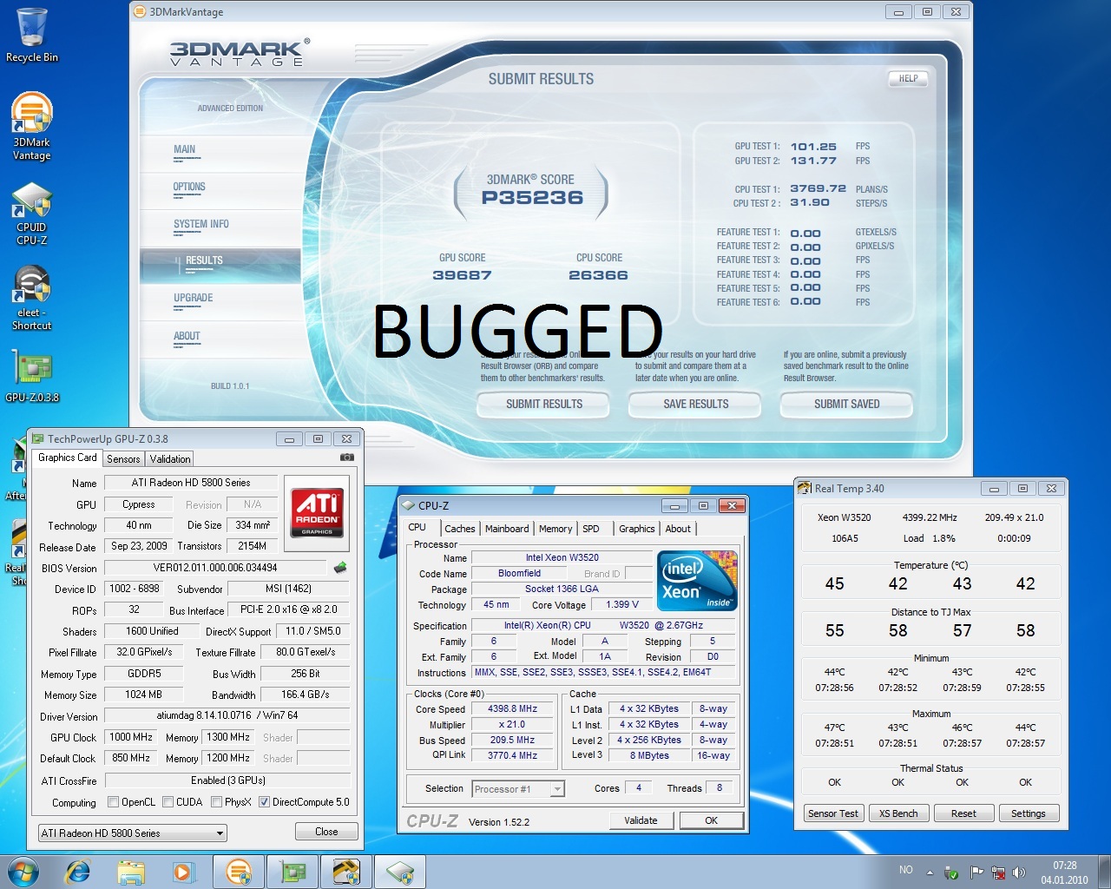
Task: Switch to 3DMark Vantage taskbar button
Action: coord(239,872)
